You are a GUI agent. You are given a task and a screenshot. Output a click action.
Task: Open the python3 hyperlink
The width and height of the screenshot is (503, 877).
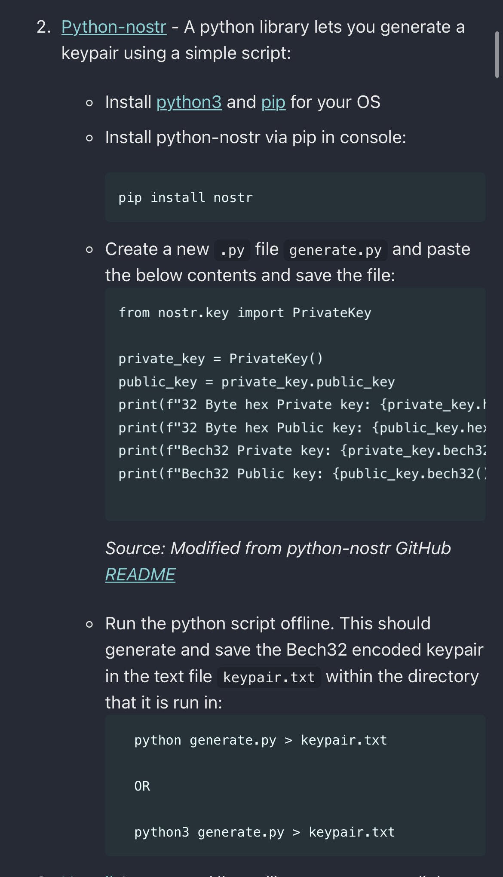[189, 102]
